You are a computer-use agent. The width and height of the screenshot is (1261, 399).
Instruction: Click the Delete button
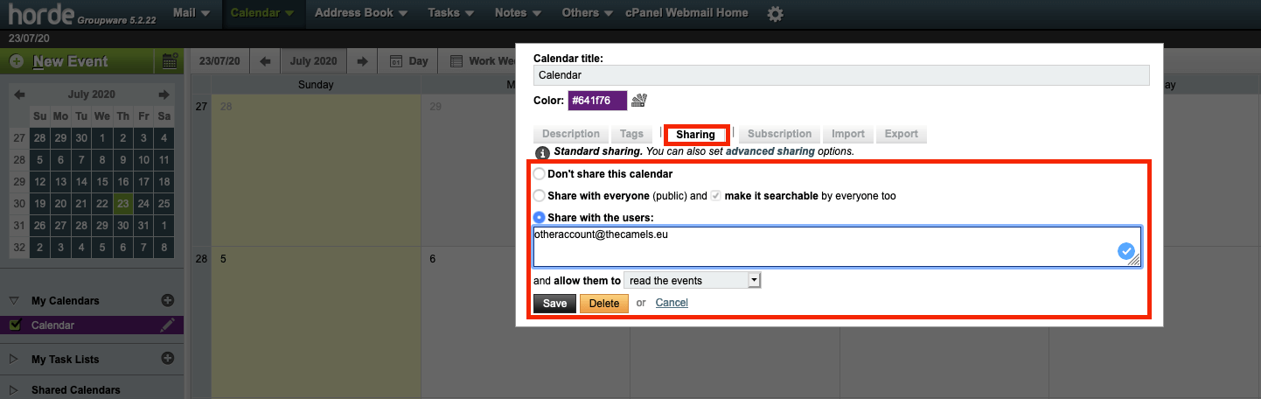coord(604,303)
